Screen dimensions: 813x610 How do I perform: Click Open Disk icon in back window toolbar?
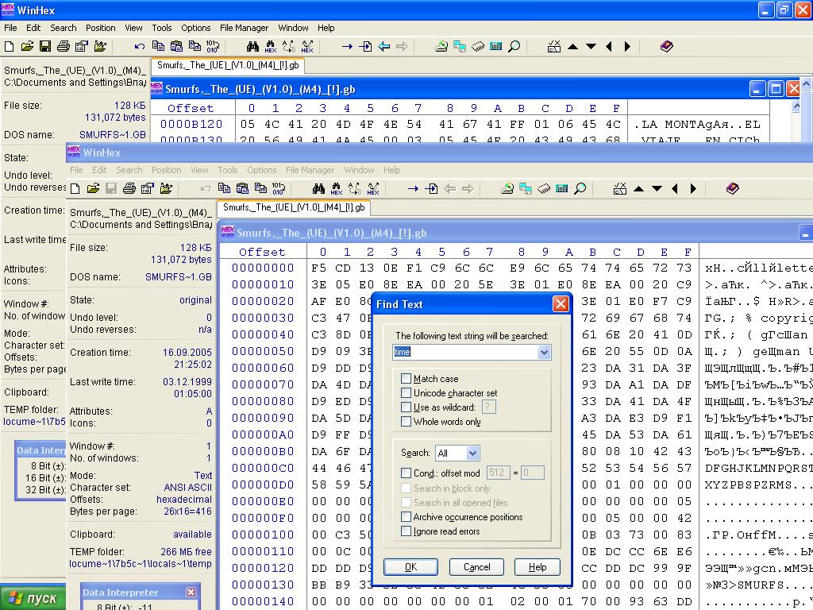(x=441, y=47)
